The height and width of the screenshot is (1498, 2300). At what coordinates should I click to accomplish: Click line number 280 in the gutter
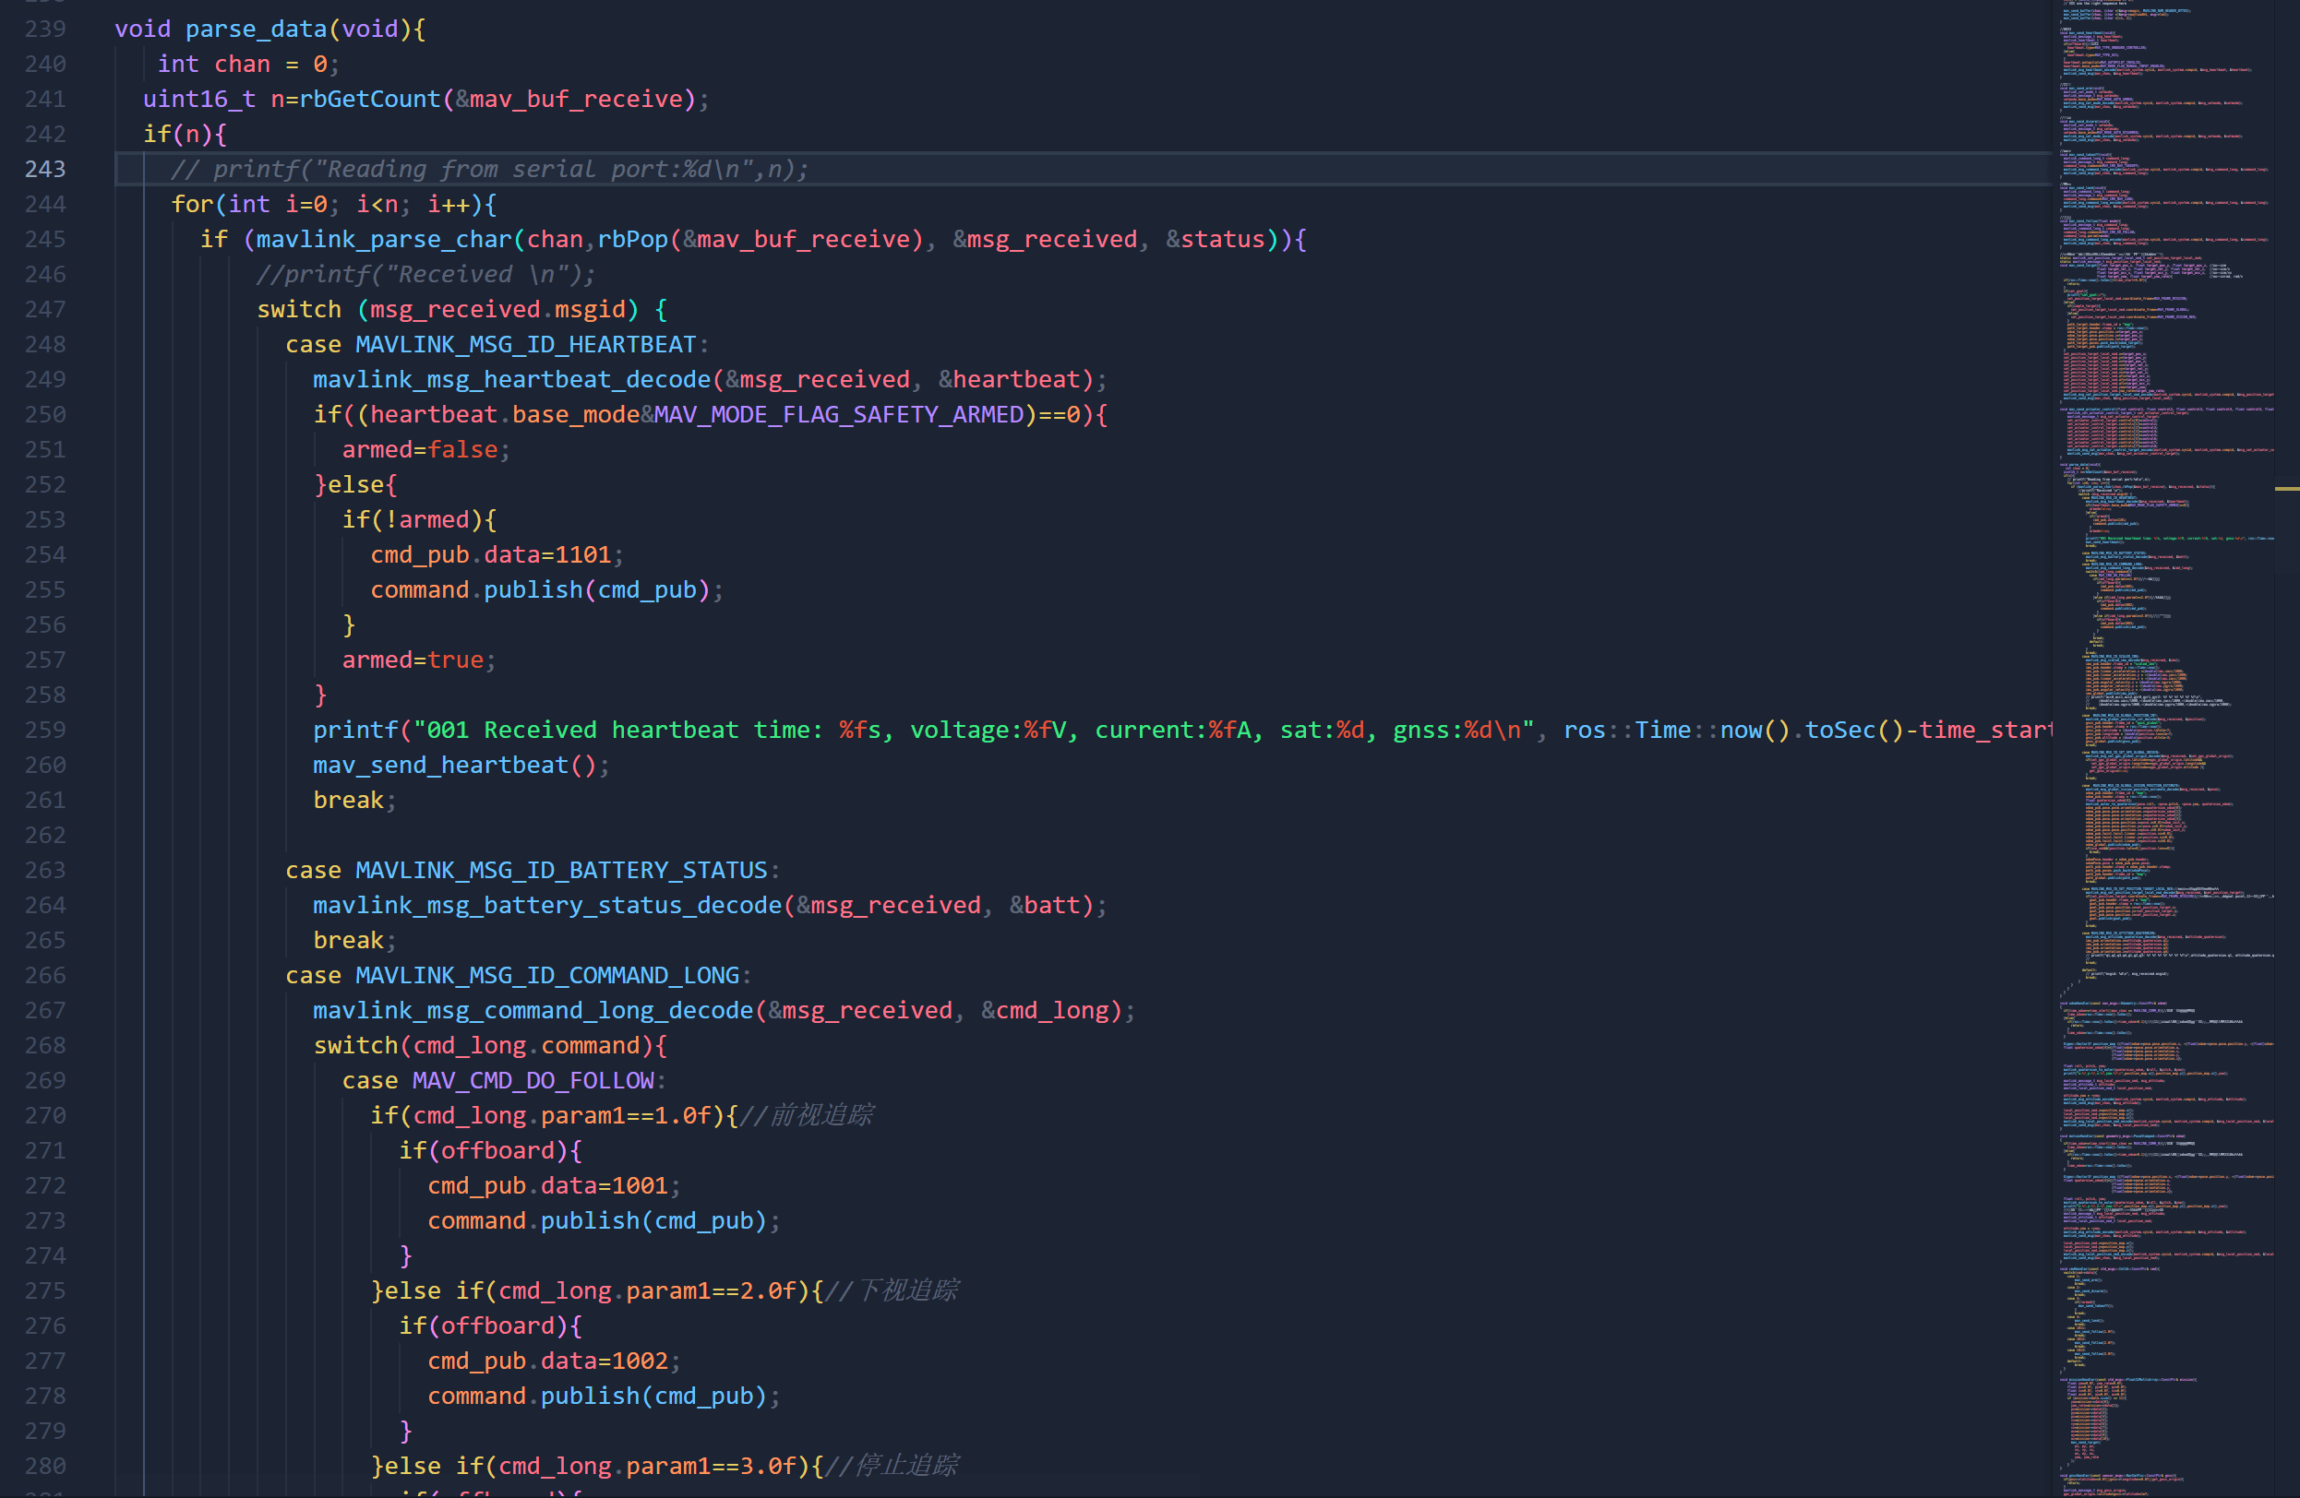tap(44, 1465)
